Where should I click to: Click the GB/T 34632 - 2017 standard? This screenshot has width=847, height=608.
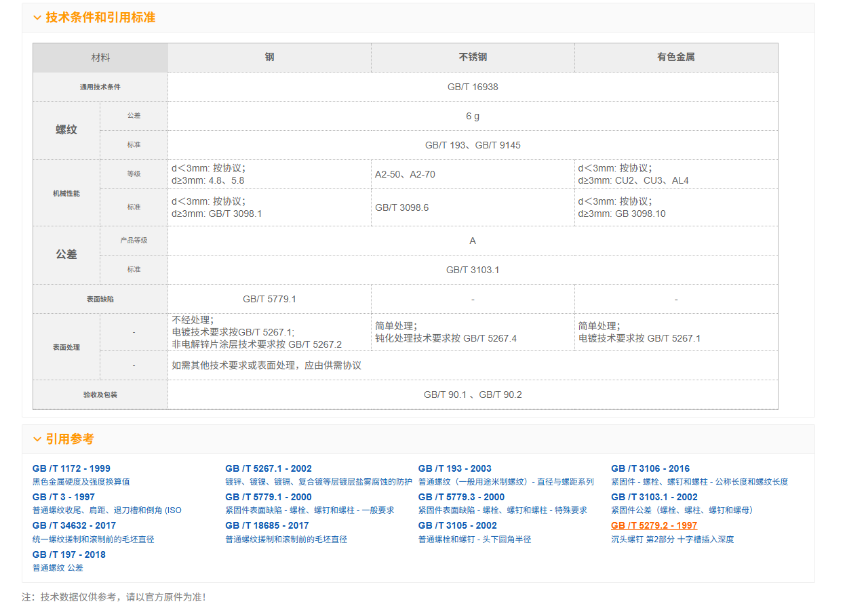(x=74, y=525)
